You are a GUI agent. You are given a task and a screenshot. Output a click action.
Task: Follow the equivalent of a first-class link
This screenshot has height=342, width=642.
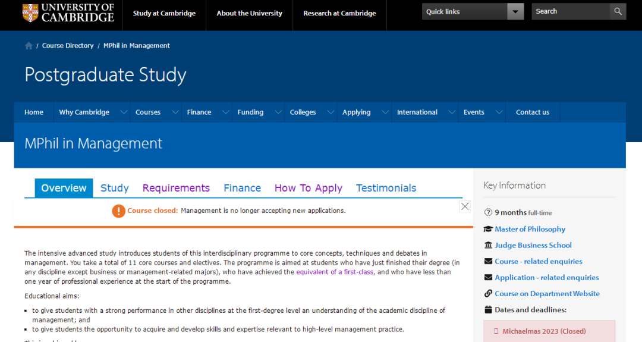335,272
